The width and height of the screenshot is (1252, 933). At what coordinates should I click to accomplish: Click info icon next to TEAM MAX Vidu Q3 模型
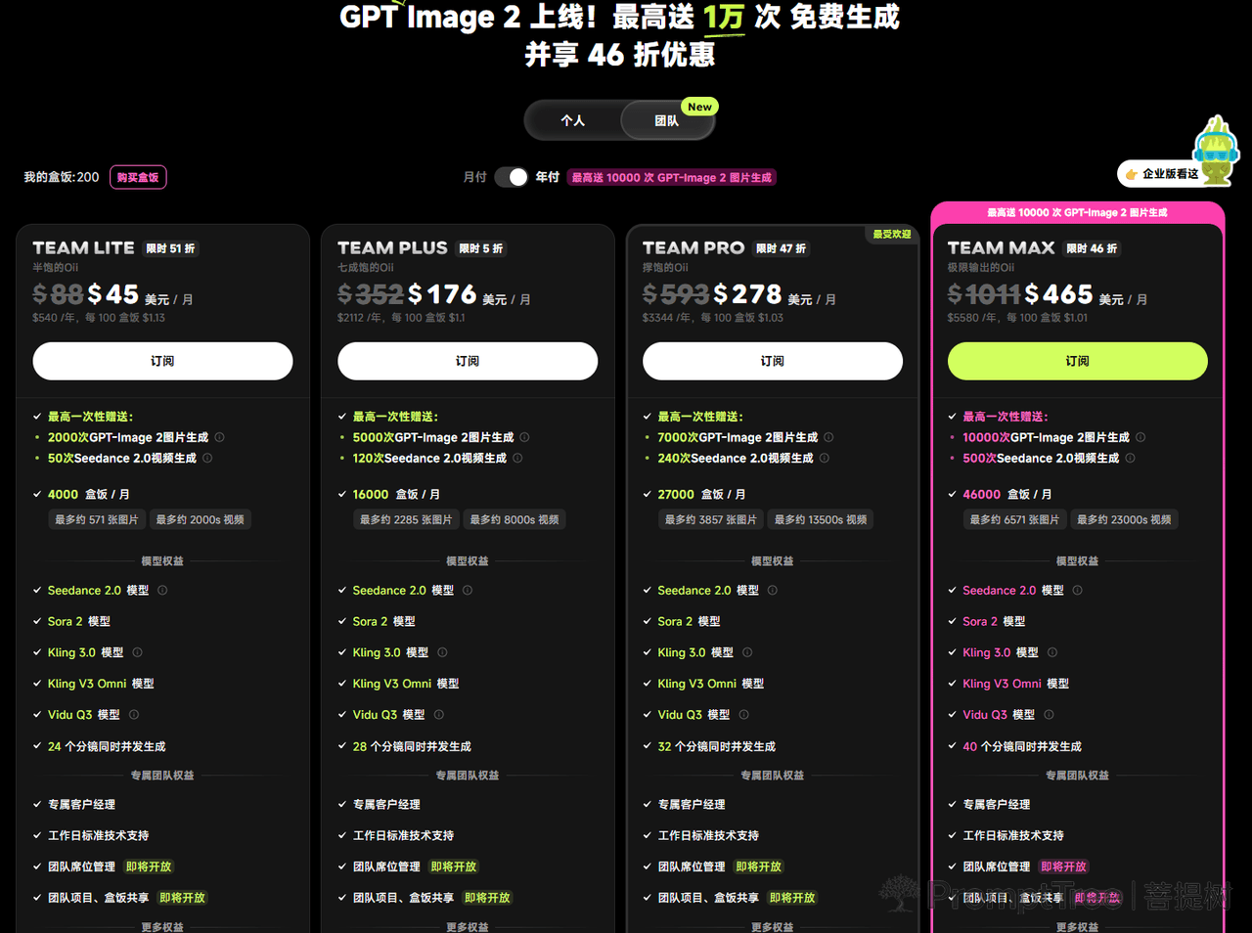point(1049,714)
